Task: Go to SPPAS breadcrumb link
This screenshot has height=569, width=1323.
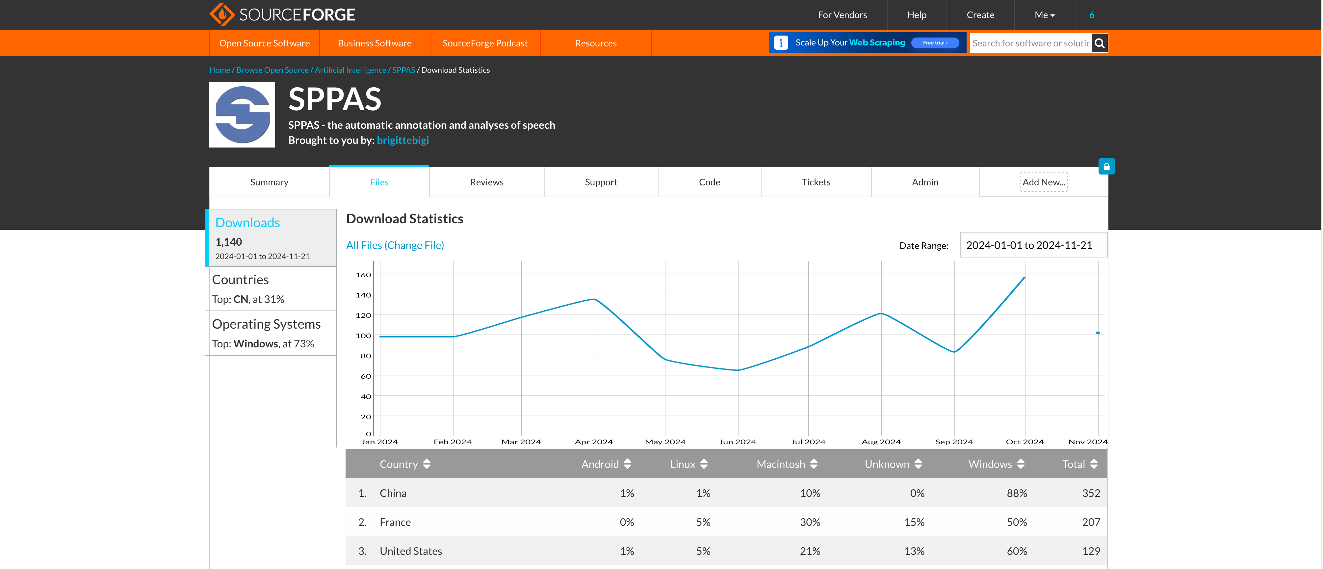Action: pos(404,70)
